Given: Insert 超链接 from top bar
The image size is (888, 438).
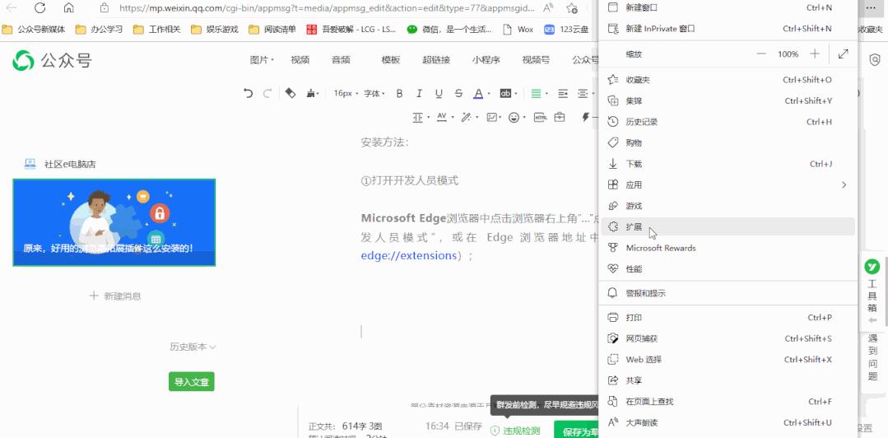Looking at the screenshot, I should [x=436, y=60].
